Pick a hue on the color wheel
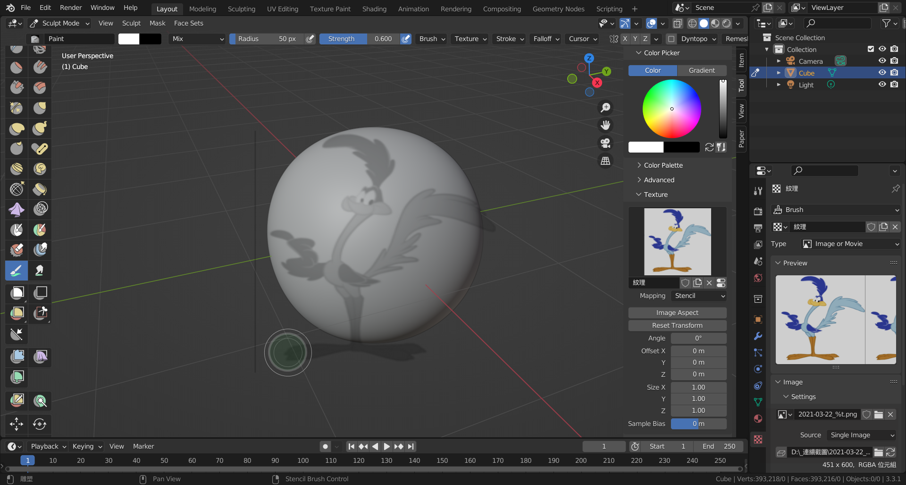The height and width of the screenshot is (485, 906). pyautogui.click(x=671, y=109)
